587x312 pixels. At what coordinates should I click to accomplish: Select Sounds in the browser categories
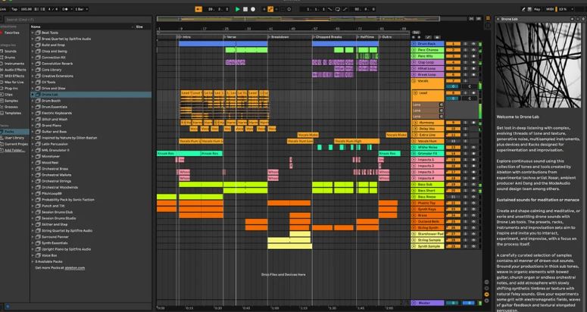tap(10, 51)
